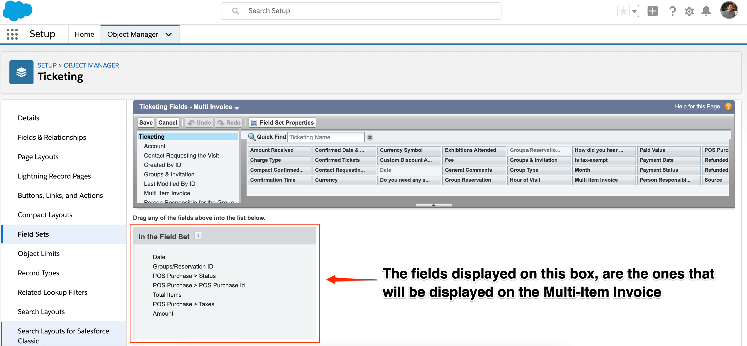Click the Salesforce cloud logo
The height and width of the screenshot is (346, 747).
[17, 11]
